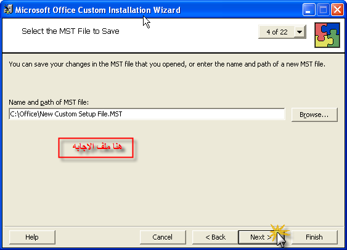This screenshot has height=250, width=347.
Task: Click inside the MST file path field
Action: 147,114
